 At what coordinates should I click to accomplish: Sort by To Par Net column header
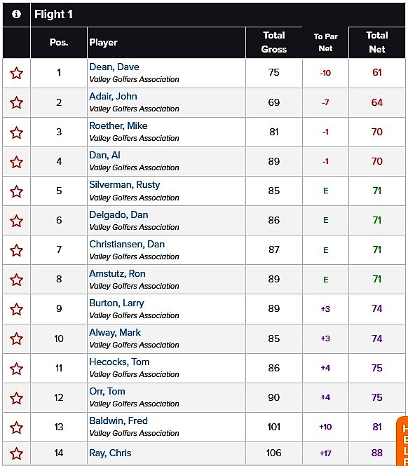(325, 42)
